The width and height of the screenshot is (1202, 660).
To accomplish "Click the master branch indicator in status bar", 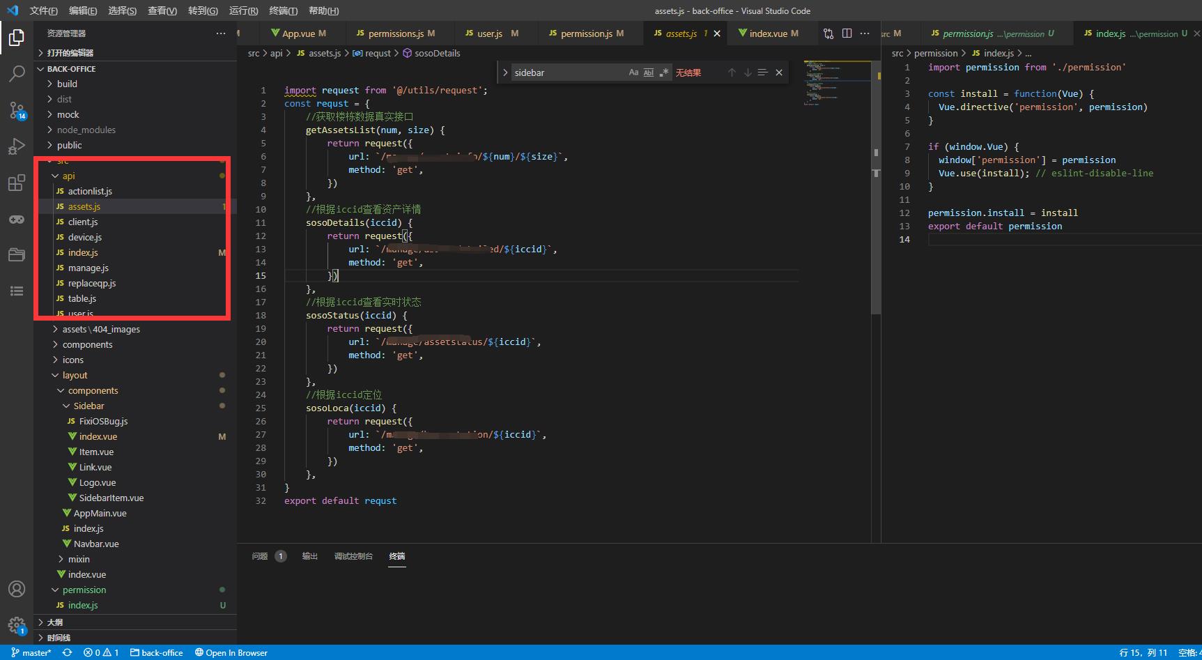I will coord(31,652).
